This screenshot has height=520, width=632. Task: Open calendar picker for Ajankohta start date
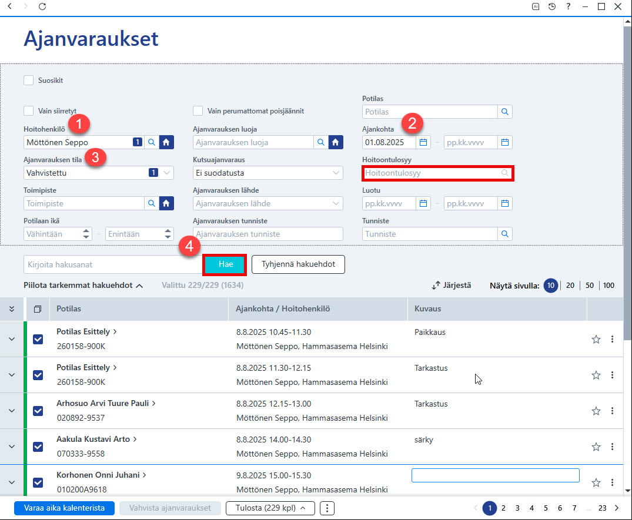click(x=423, y=142)
